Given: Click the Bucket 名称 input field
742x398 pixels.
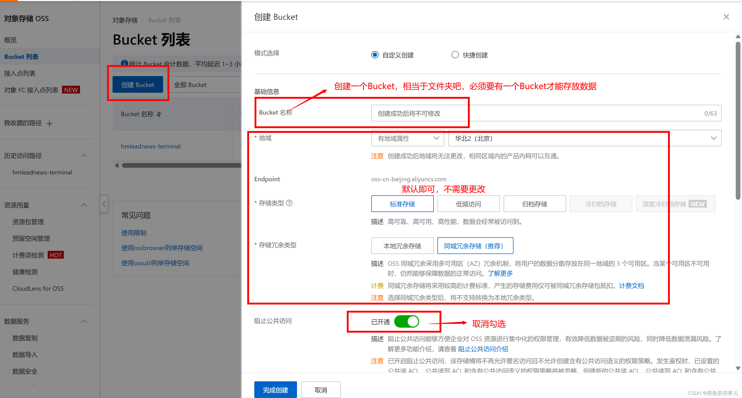Looking at the screenshot, I should pos(546,113).
